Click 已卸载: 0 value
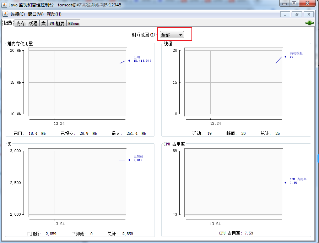Image resolution: width=319 pixels, height=243 pixels. point(82,234)
